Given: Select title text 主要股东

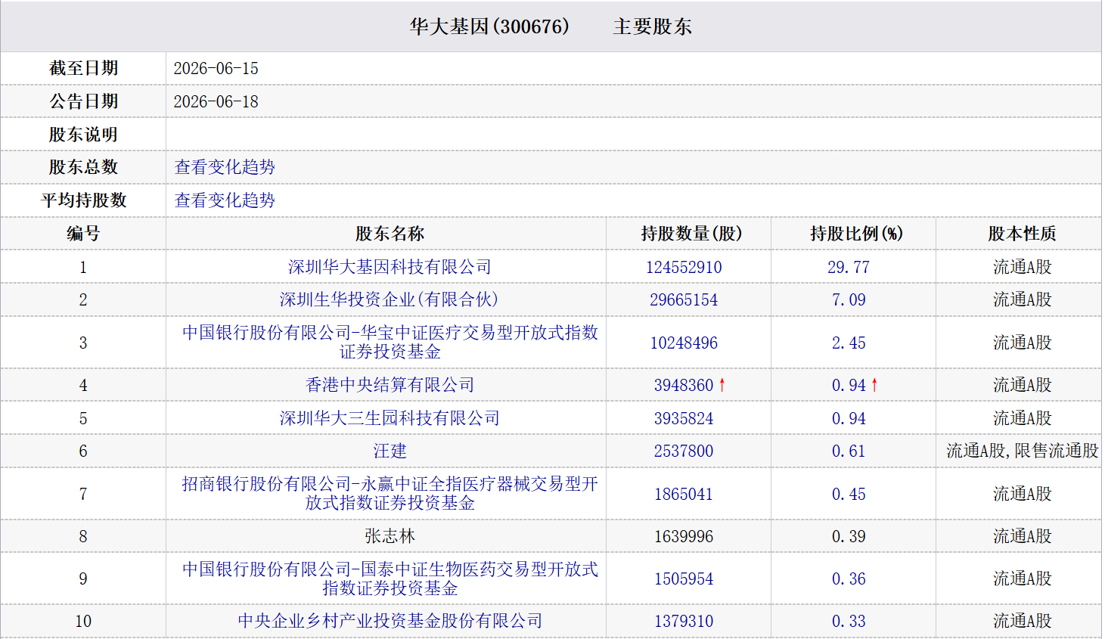Looking at the screenshot, I should (x=652, y=26).
